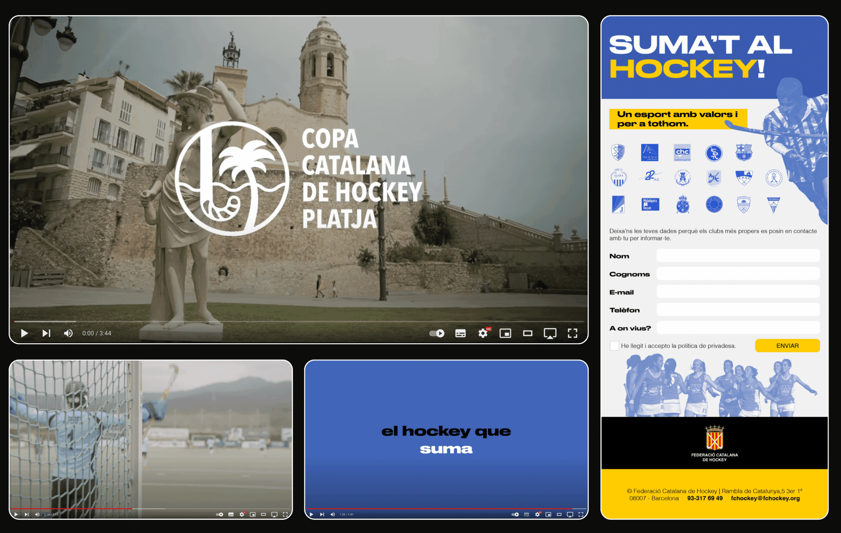Open settings gear in main video player

[x=483, y=333]
